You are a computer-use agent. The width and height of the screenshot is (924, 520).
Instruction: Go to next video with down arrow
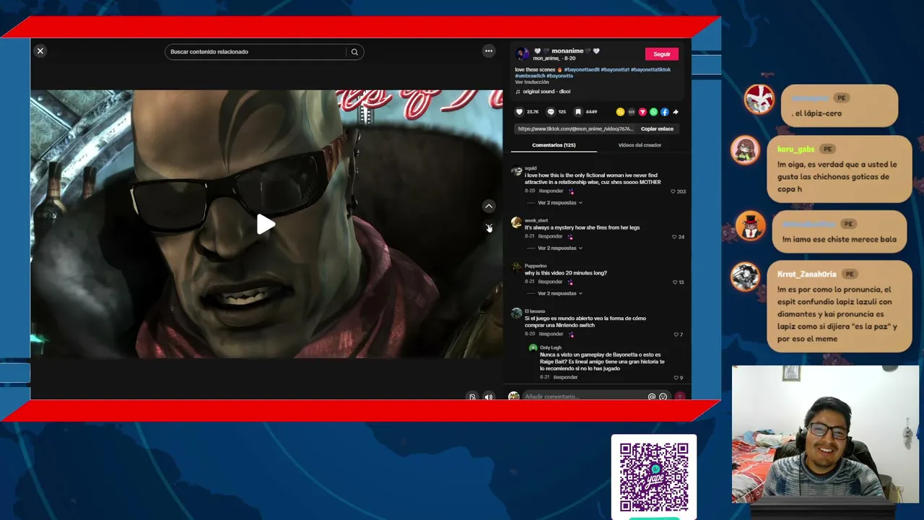tap(489, 227)
